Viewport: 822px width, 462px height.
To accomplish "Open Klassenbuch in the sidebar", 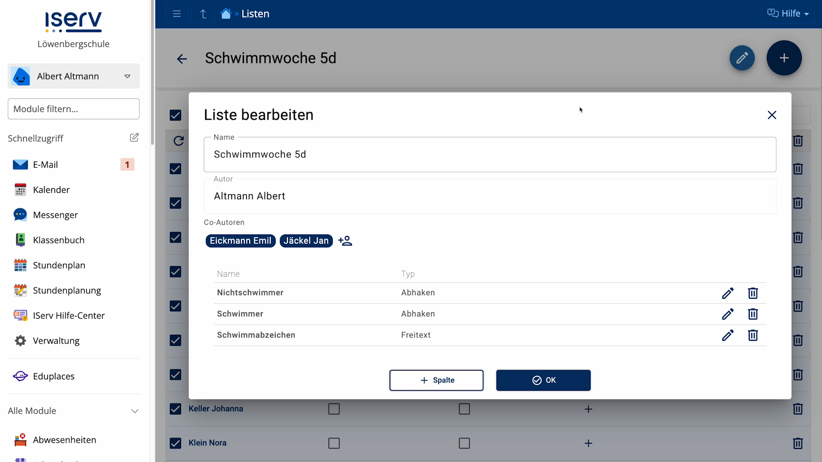I will (59, 240).
